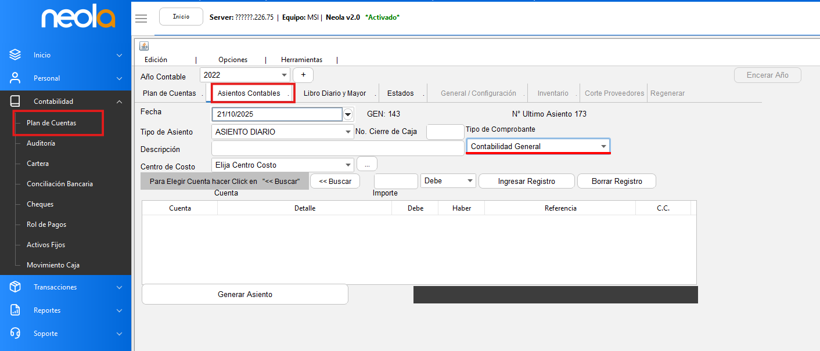
Task: Click the Inicio layers icon in sidebar
Action: [15, 55]
